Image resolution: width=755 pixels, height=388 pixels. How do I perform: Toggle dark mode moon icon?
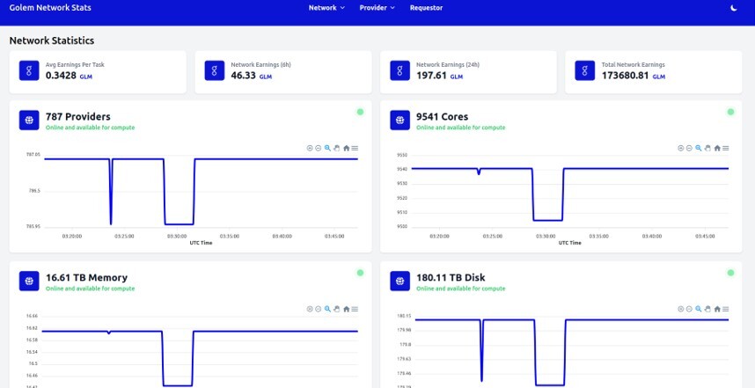[x=733, y=8]
